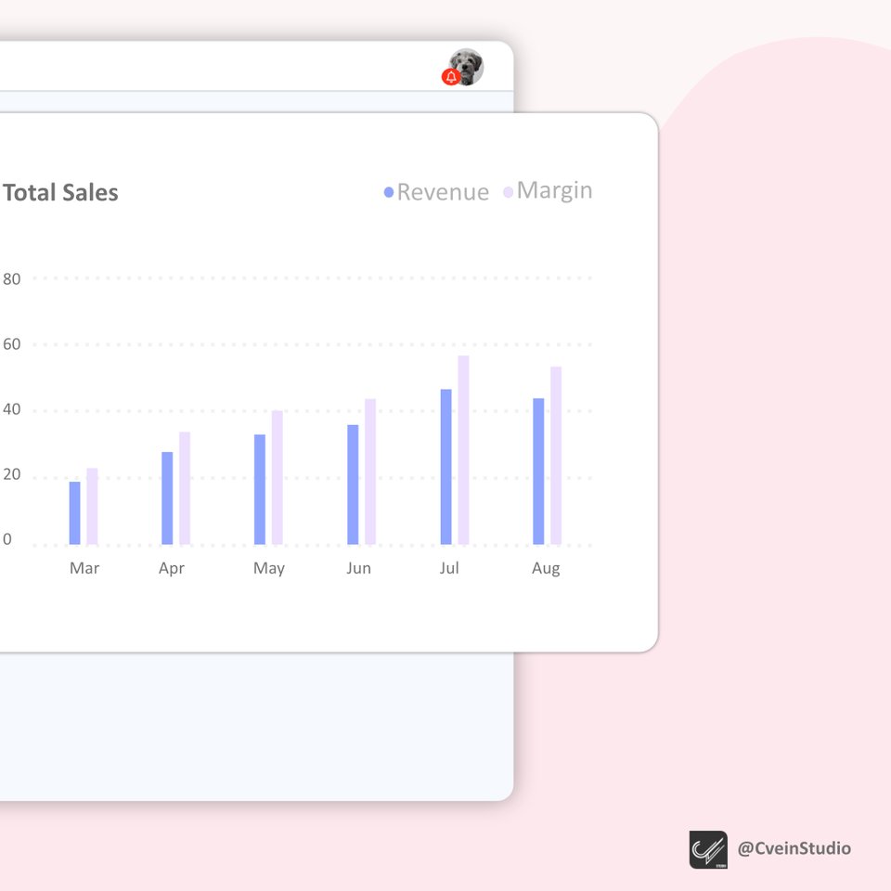Screen dimensions: 891x891
Task: Click the lavender Margin legend dot
Action: click(509, 190)
